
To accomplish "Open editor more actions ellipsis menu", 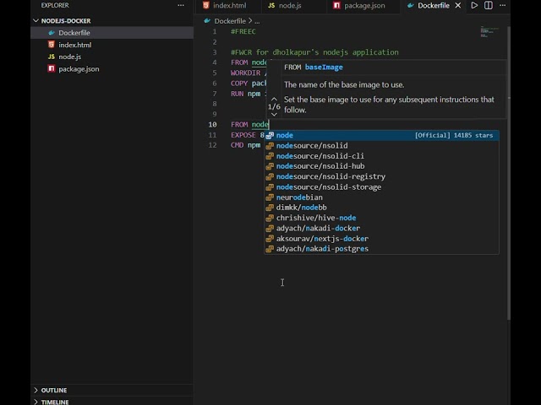I will click(502, 5).
